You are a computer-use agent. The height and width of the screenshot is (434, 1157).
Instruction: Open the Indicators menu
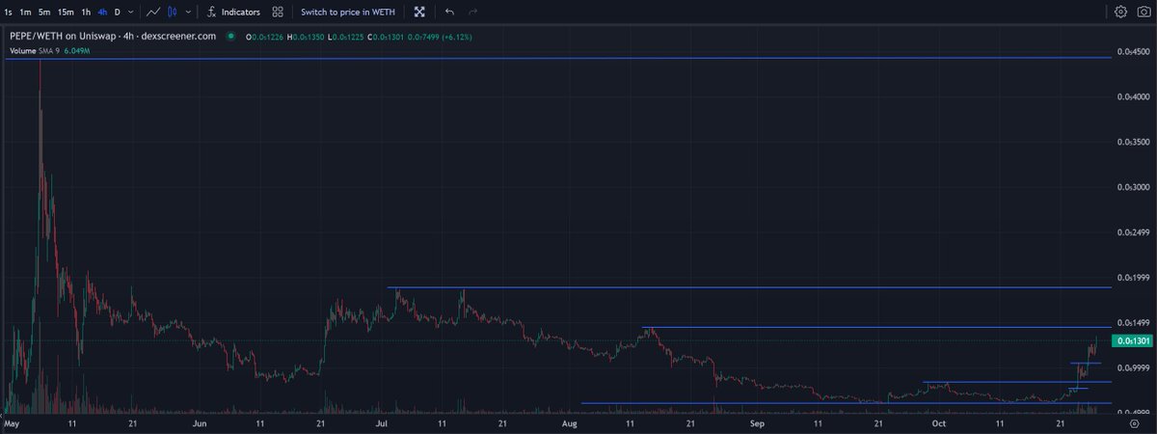233,12
